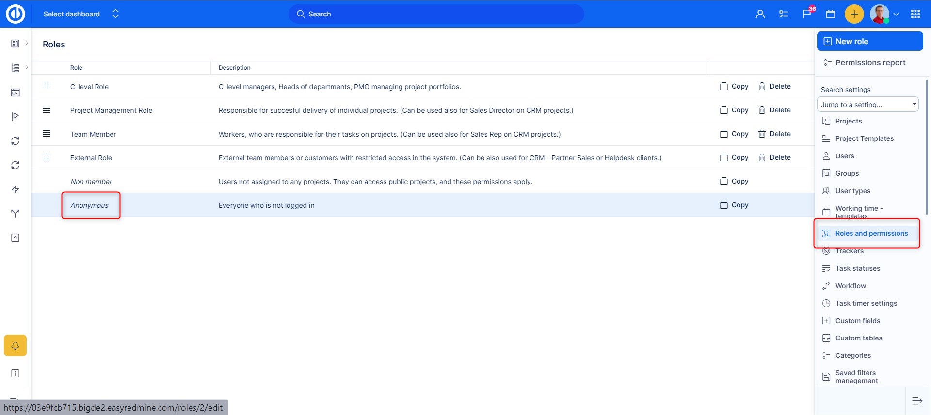This screenshot has width=931, height=415.
Task: Select Custom fields in settings sidebar
Action: [857, 321]
